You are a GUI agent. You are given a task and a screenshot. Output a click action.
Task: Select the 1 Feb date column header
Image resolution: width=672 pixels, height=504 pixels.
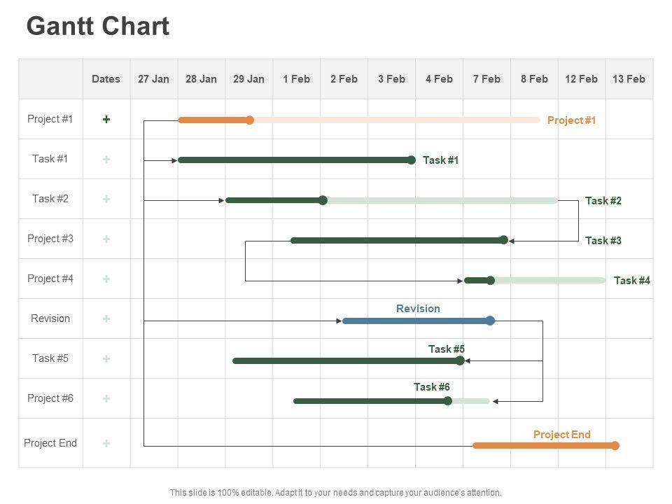(296, 79)
